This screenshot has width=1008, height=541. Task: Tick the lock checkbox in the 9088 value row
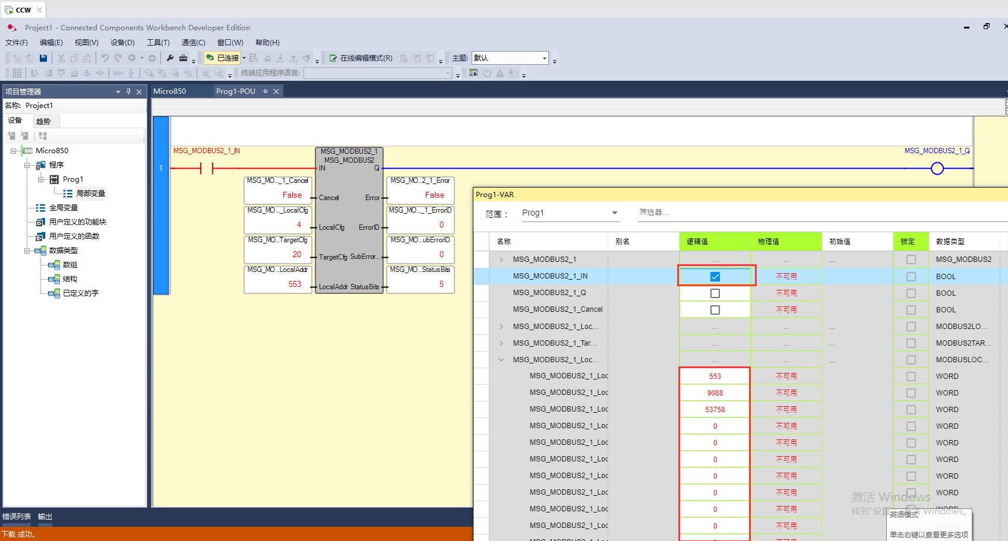911,393
